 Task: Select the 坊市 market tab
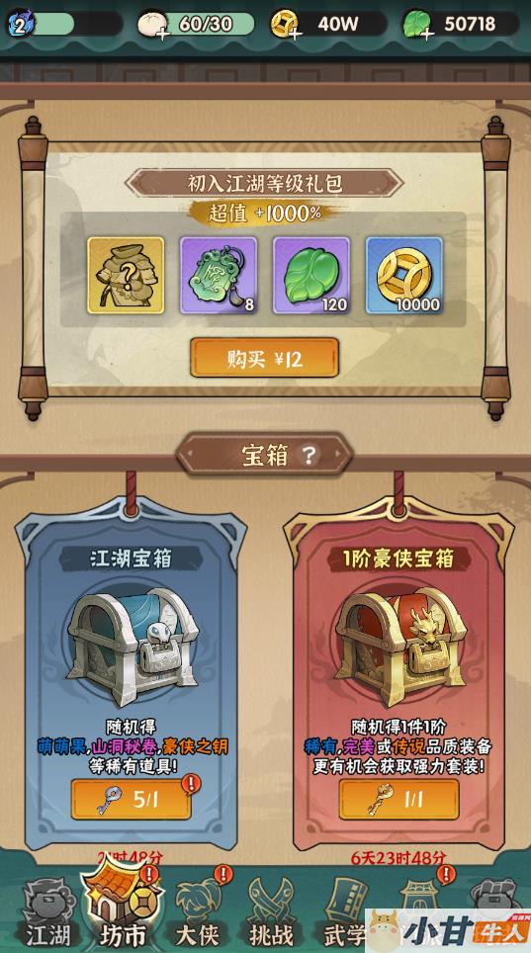[123, 911]
